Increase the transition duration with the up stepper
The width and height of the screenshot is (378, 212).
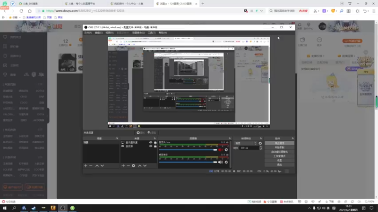pos(261,147)
